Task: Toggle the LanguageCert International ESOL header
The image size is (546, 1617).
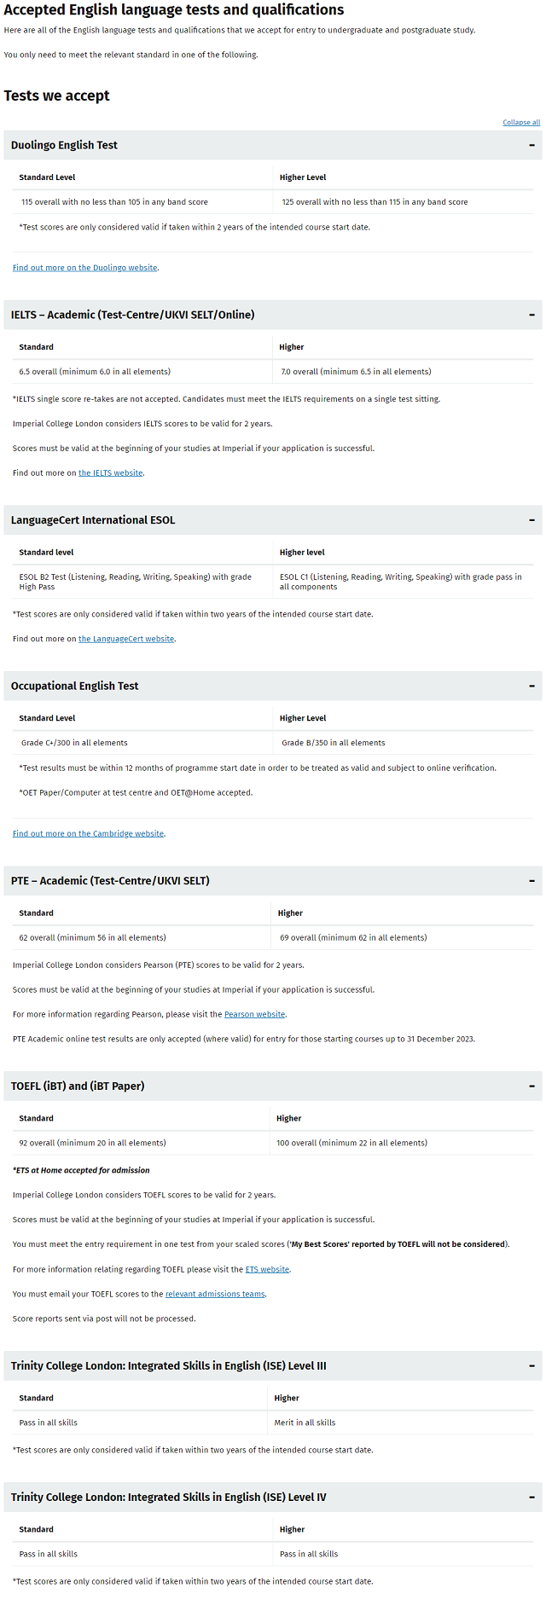Action: click(x=273, y=520)
